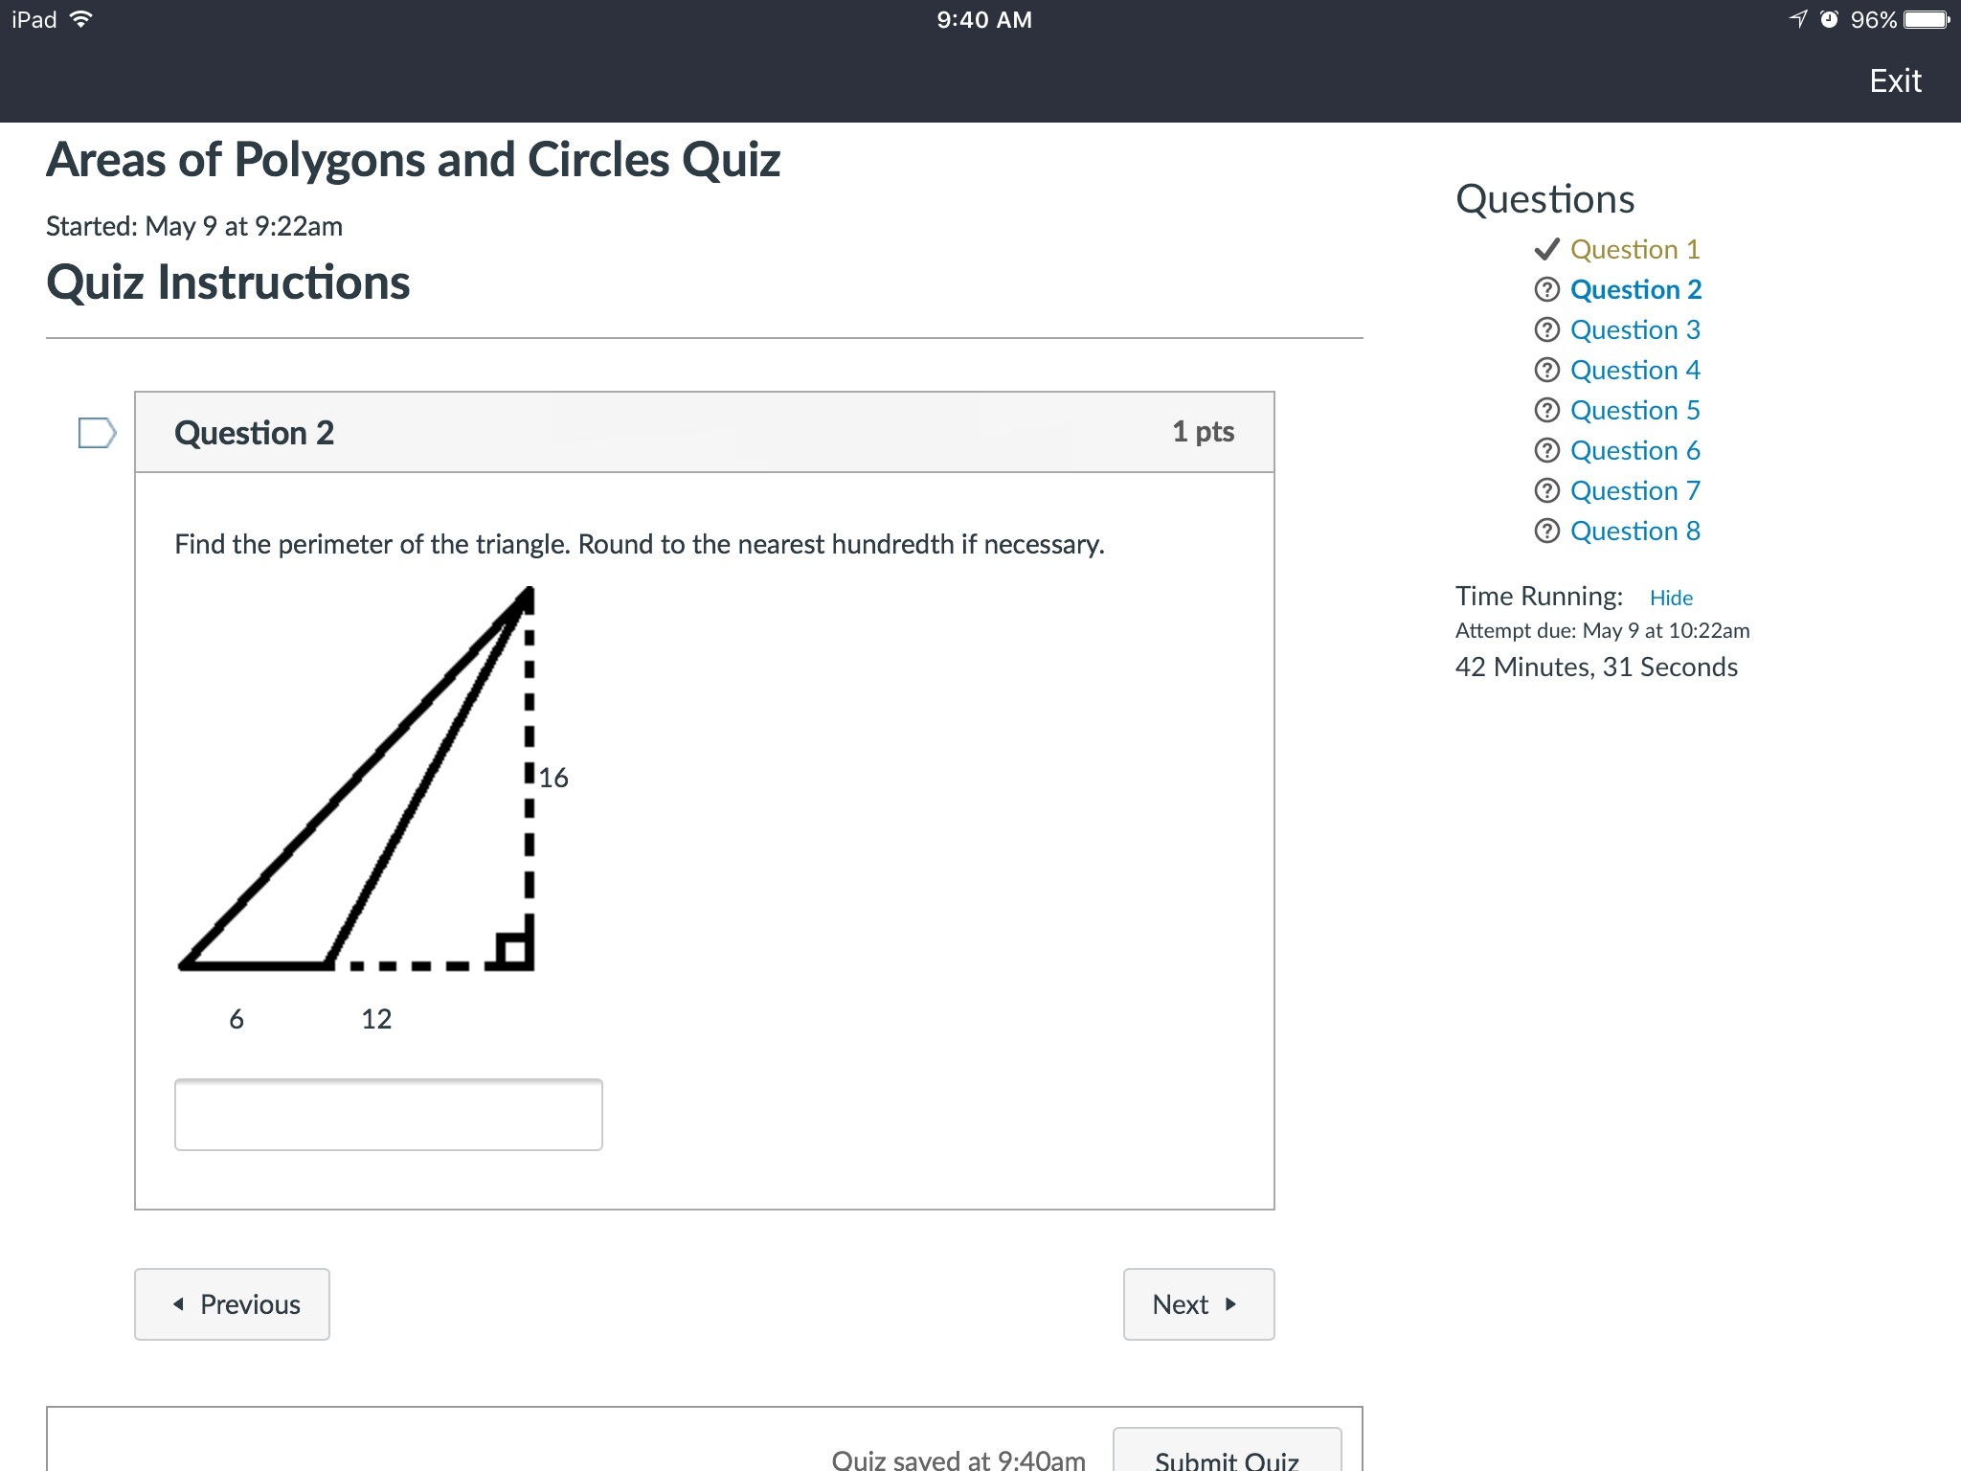Click the question mark icon beside Question 3
Screen dimensions: 1961x1471
click(1546, 330)
